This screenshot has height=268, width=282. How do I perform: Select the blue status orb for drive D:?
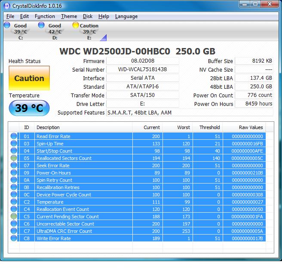(x=41, y=25)
